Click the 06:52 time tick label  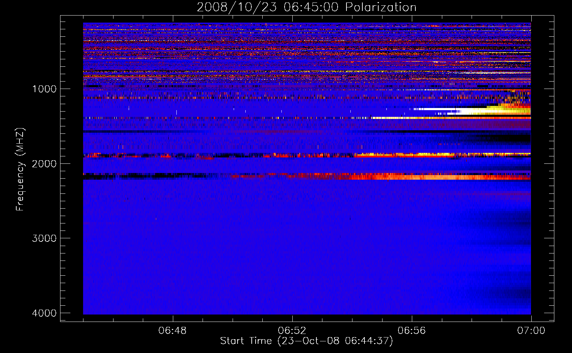[292, 331]
